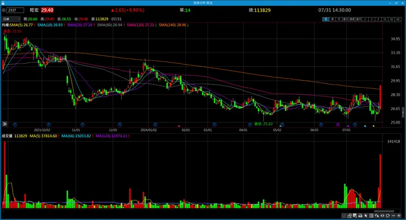Click the volume MA(66) 15053.82 label
406x220 pixels.
(x=77, y=136)
